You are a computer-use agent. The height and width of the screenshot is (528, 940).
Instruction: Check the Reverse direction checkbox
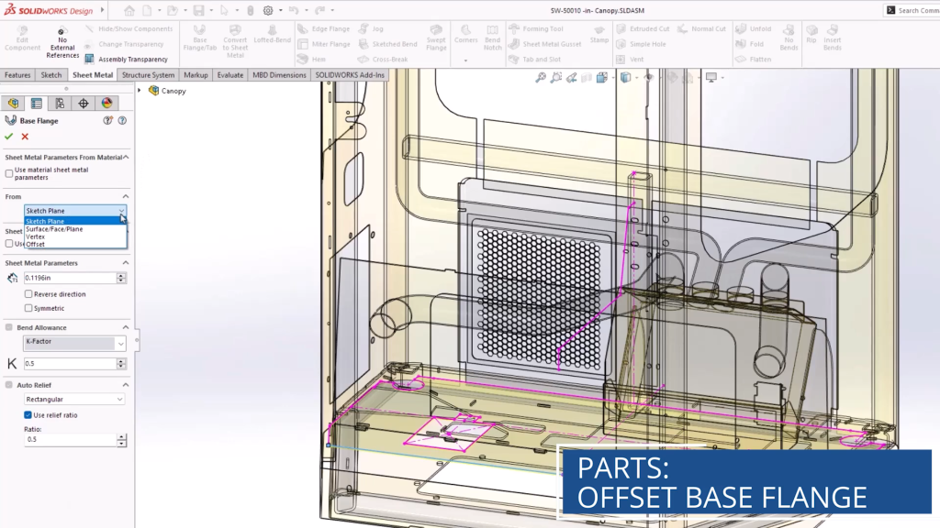pos(28,294)
